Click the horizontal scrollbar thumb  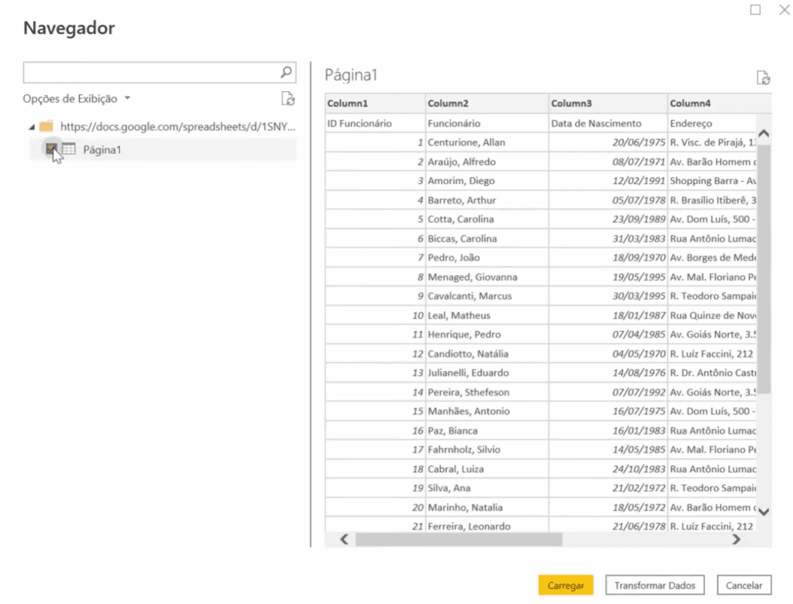pos(458,539)
